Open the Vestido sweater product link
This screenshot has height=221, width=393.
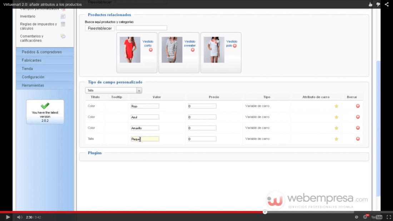pos(190,43)
